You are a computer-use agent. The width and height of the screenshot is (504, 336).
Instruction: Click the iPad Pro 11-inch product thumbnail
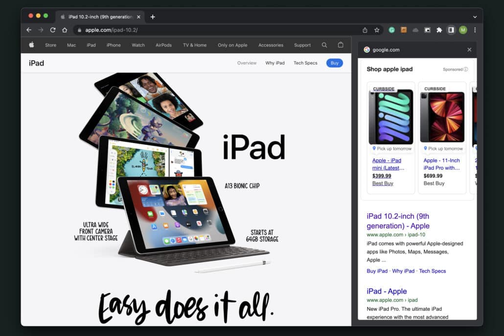click(442, 117)
